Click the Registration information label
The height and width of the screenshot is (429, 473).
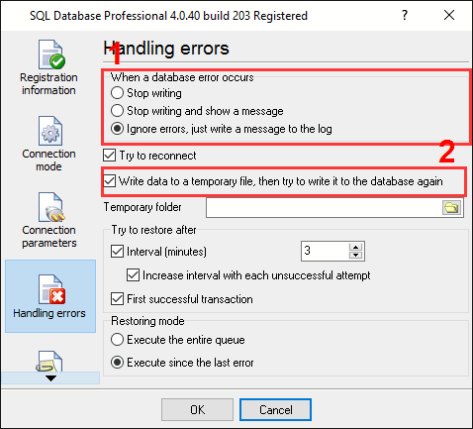tap(48, 83)
